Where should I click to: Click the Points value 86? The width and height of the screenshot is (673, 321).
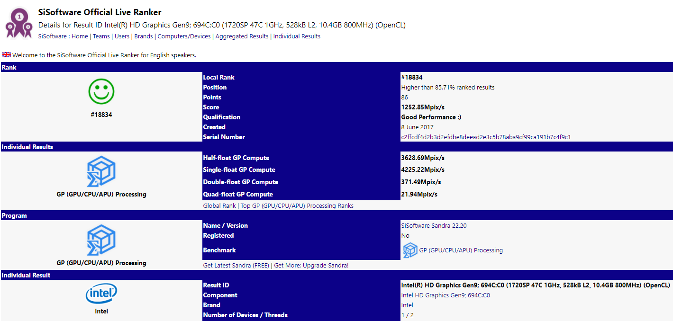[x=404, y=98]
